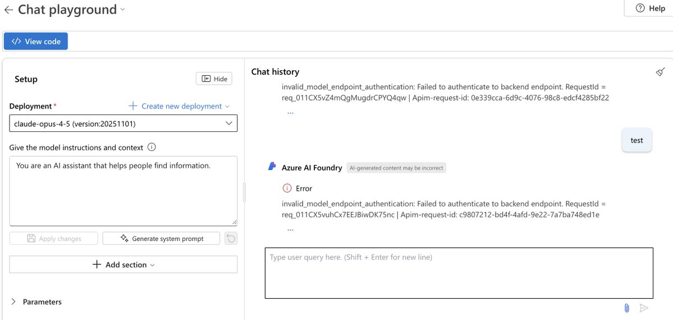Click the red Error info icon
The image size is (673, 320).
[x=287, y=188]
